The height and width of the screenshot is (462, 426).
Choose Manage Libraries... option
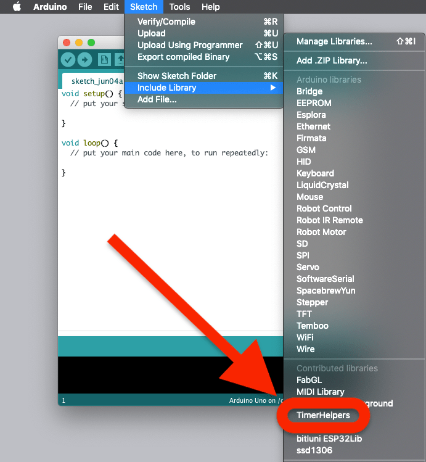point(334,41)
